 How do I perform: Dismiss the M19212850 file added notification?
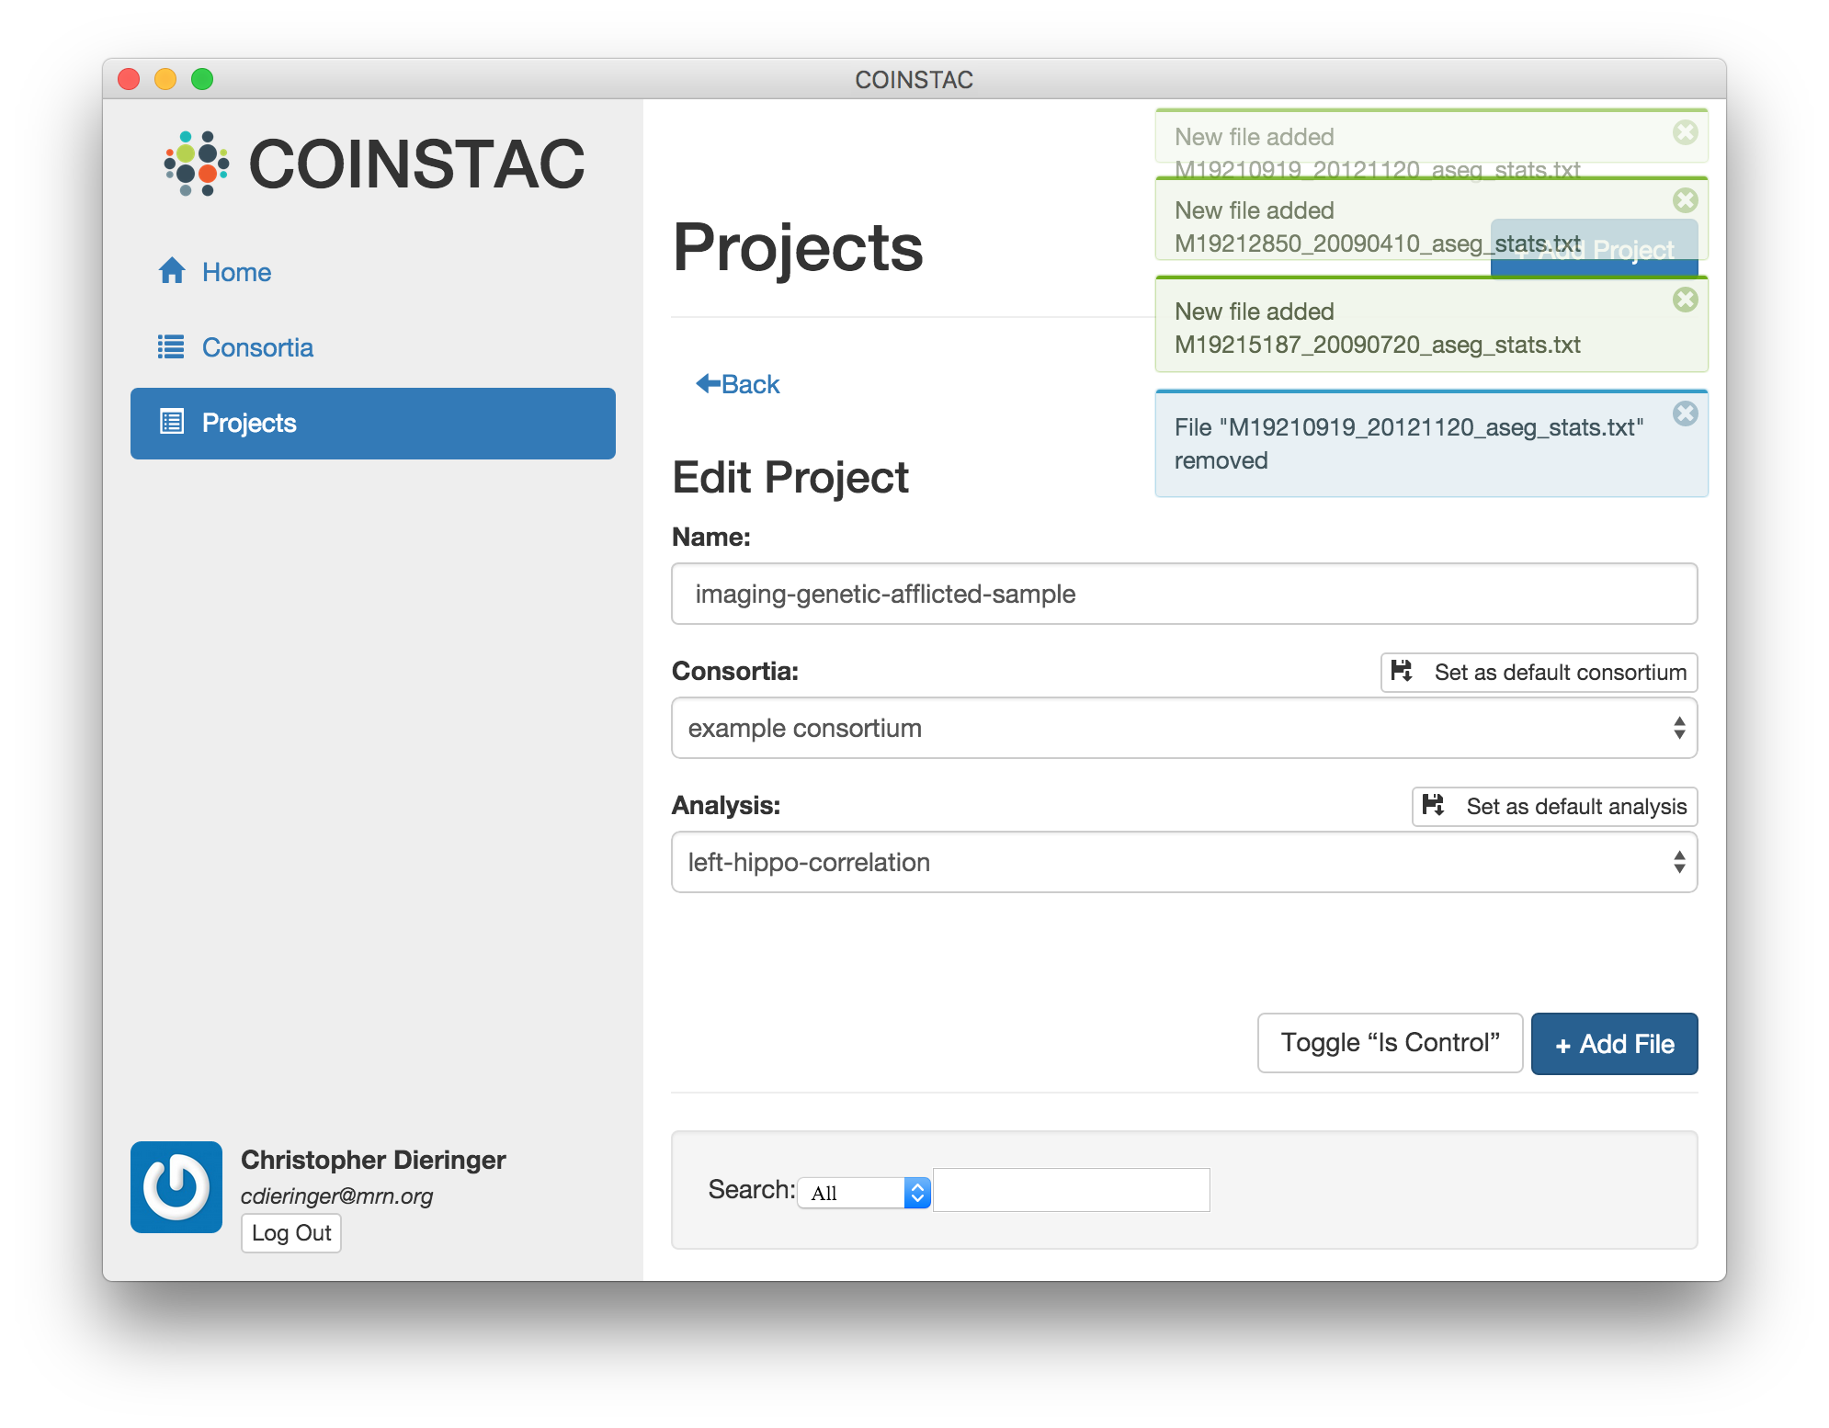click(x=1685, y=200)
